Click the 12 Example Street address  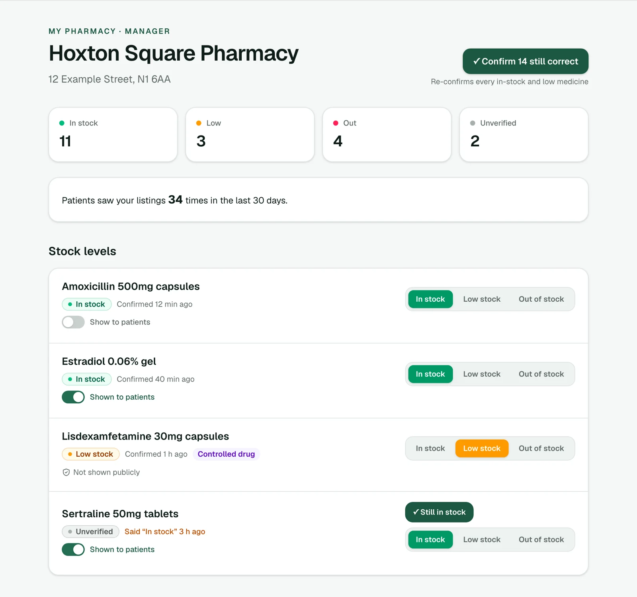109,79
